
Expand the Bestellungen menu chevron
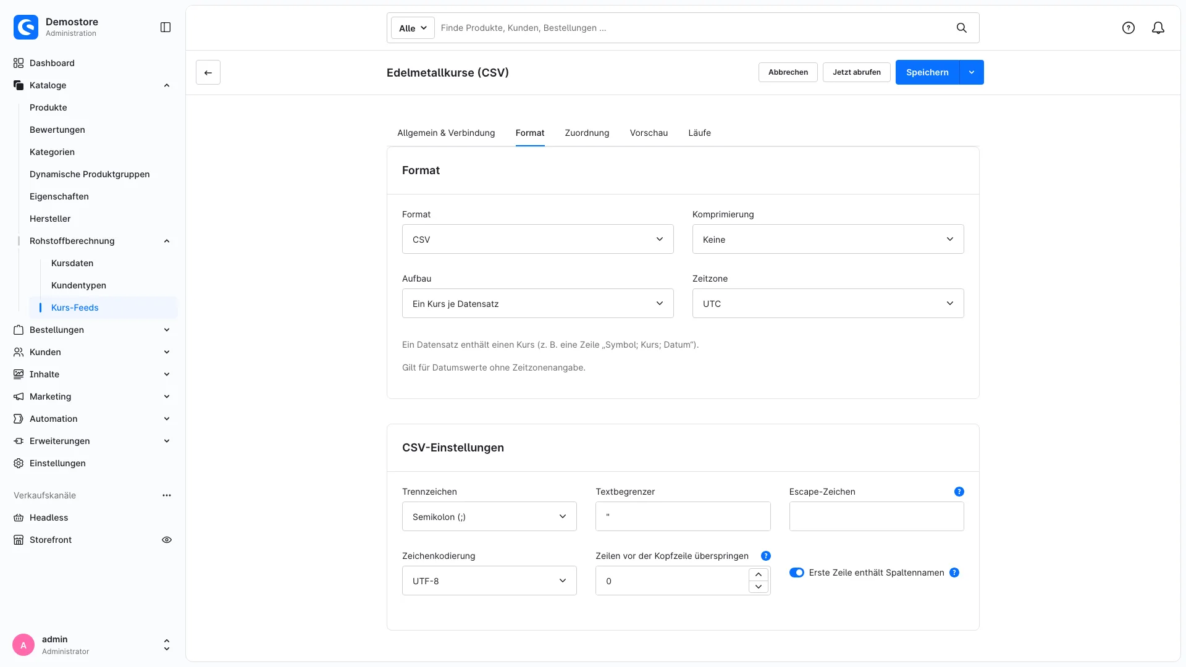click(x=167, y=330)
